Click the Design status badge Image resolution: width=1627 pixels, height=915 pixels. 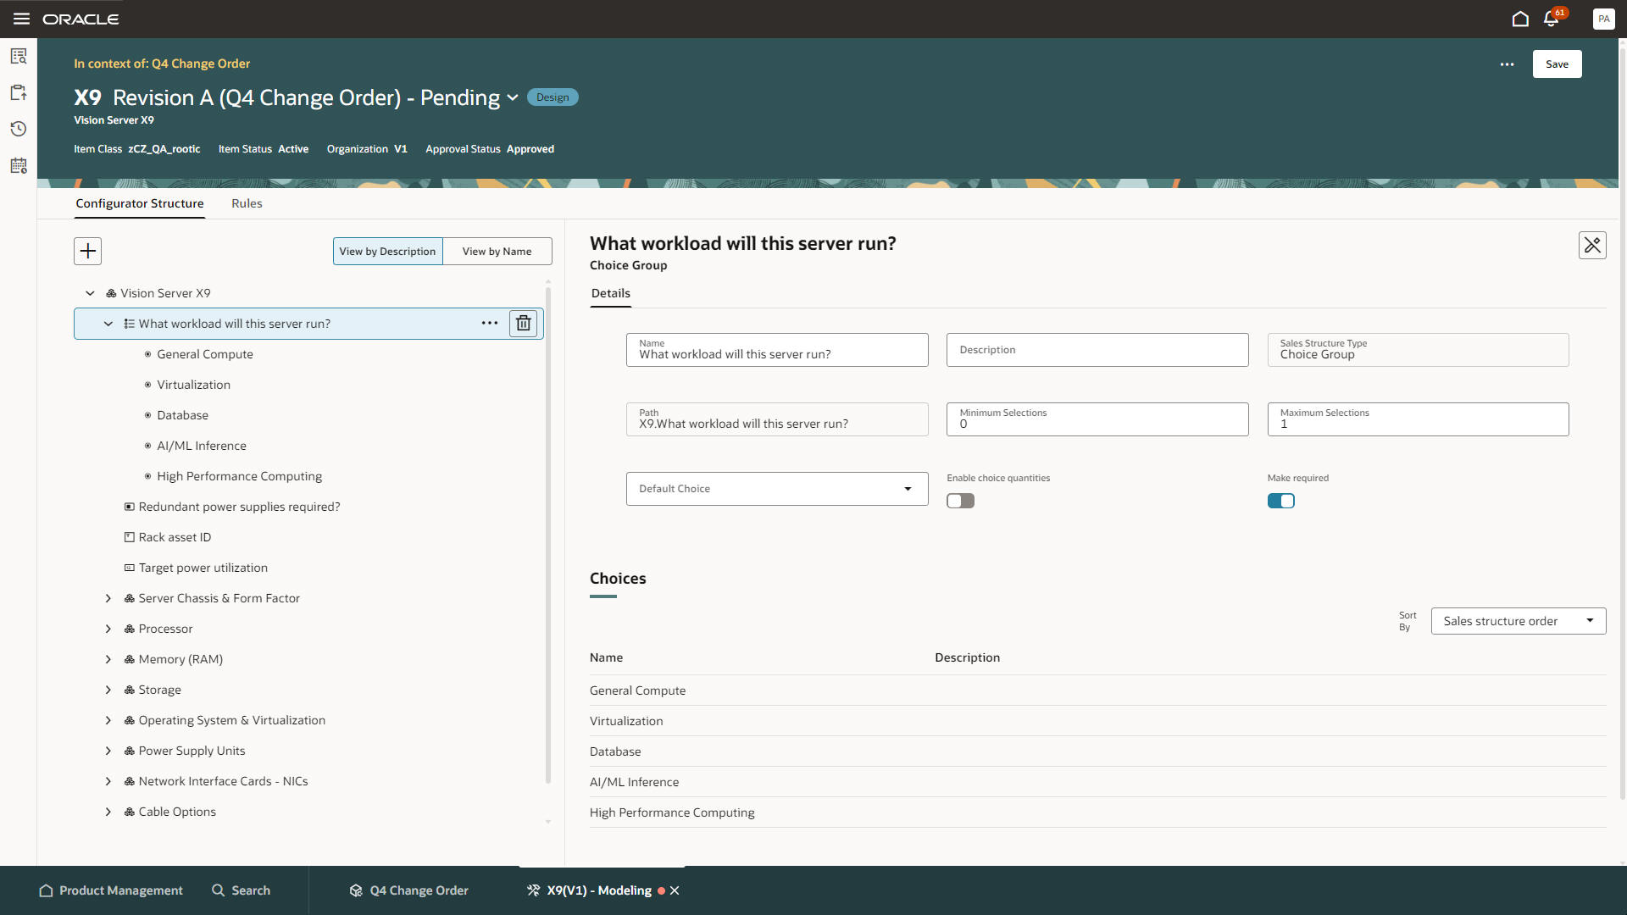553,97
